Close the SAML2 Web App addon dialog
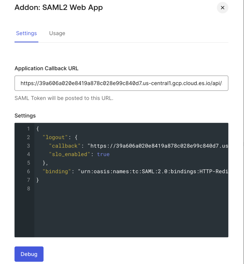This screenshot has height=264, width=244. click(222, 8)
